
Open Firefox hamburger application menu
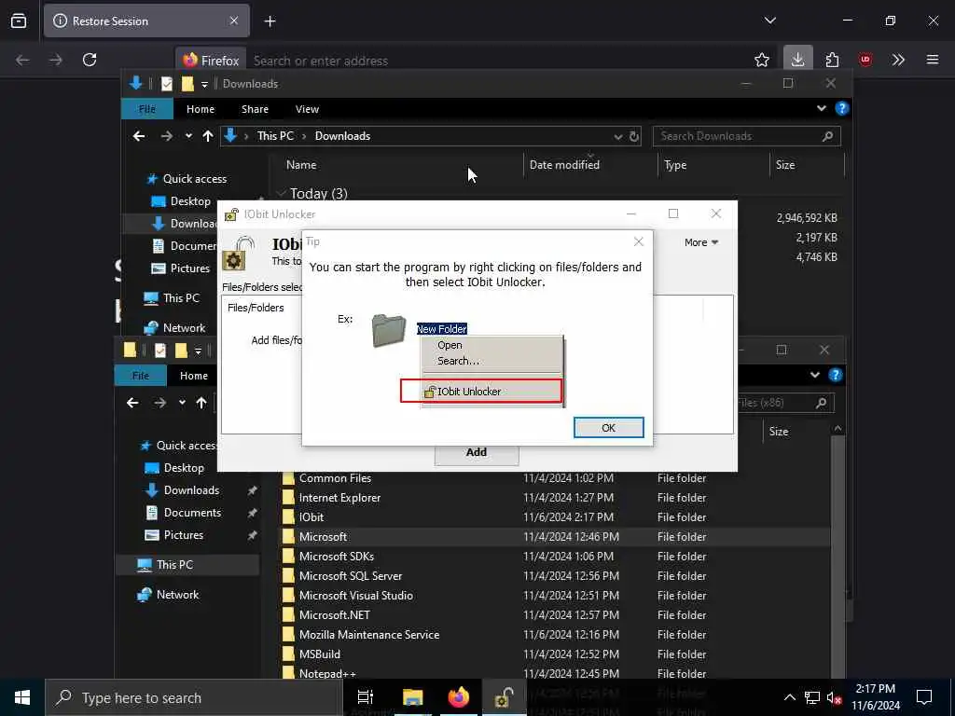(932, 60)
